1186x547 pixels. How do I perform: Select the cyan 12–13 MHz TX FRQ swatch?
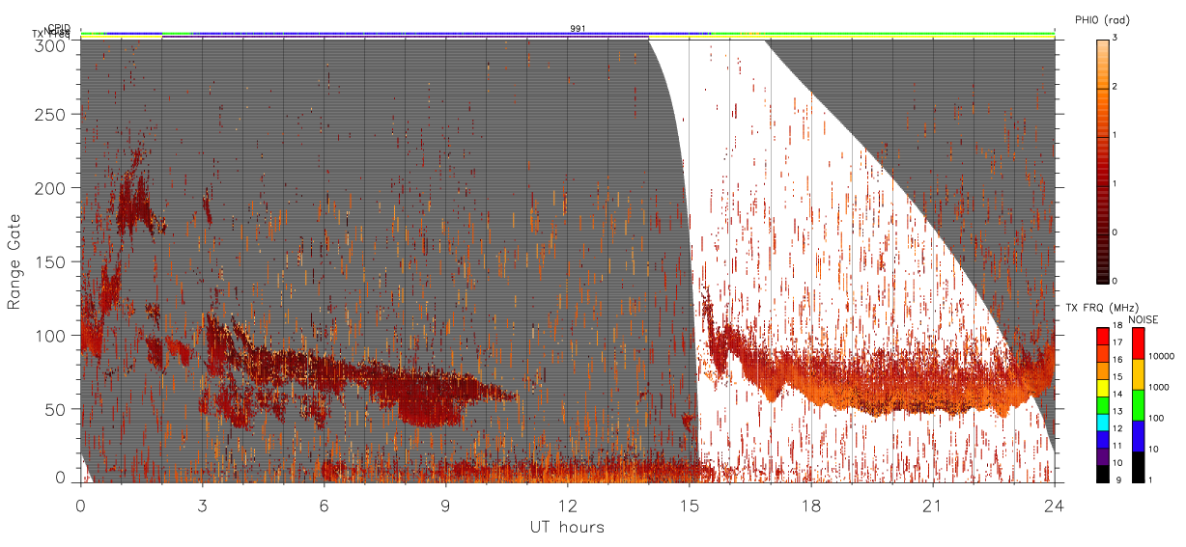[x=1102, y=422]
